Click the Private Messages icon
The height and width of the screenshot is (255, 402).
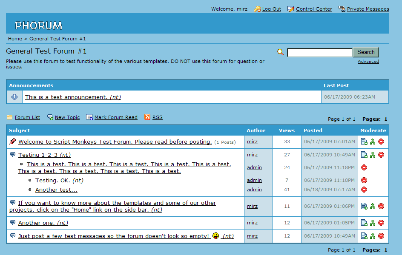[x=342, y=9]
